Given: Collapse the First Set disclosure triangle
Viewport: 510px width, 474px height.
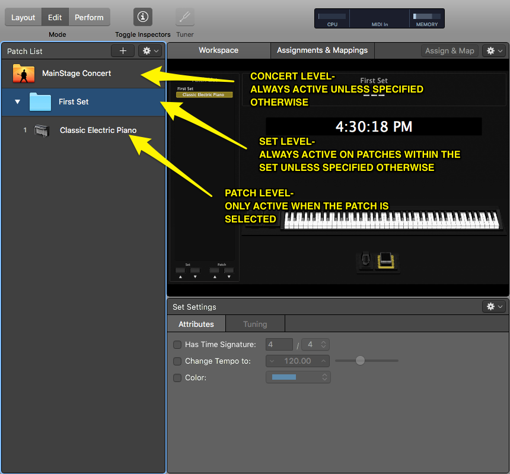Looking at the screenshot, I should coord(18,102).
